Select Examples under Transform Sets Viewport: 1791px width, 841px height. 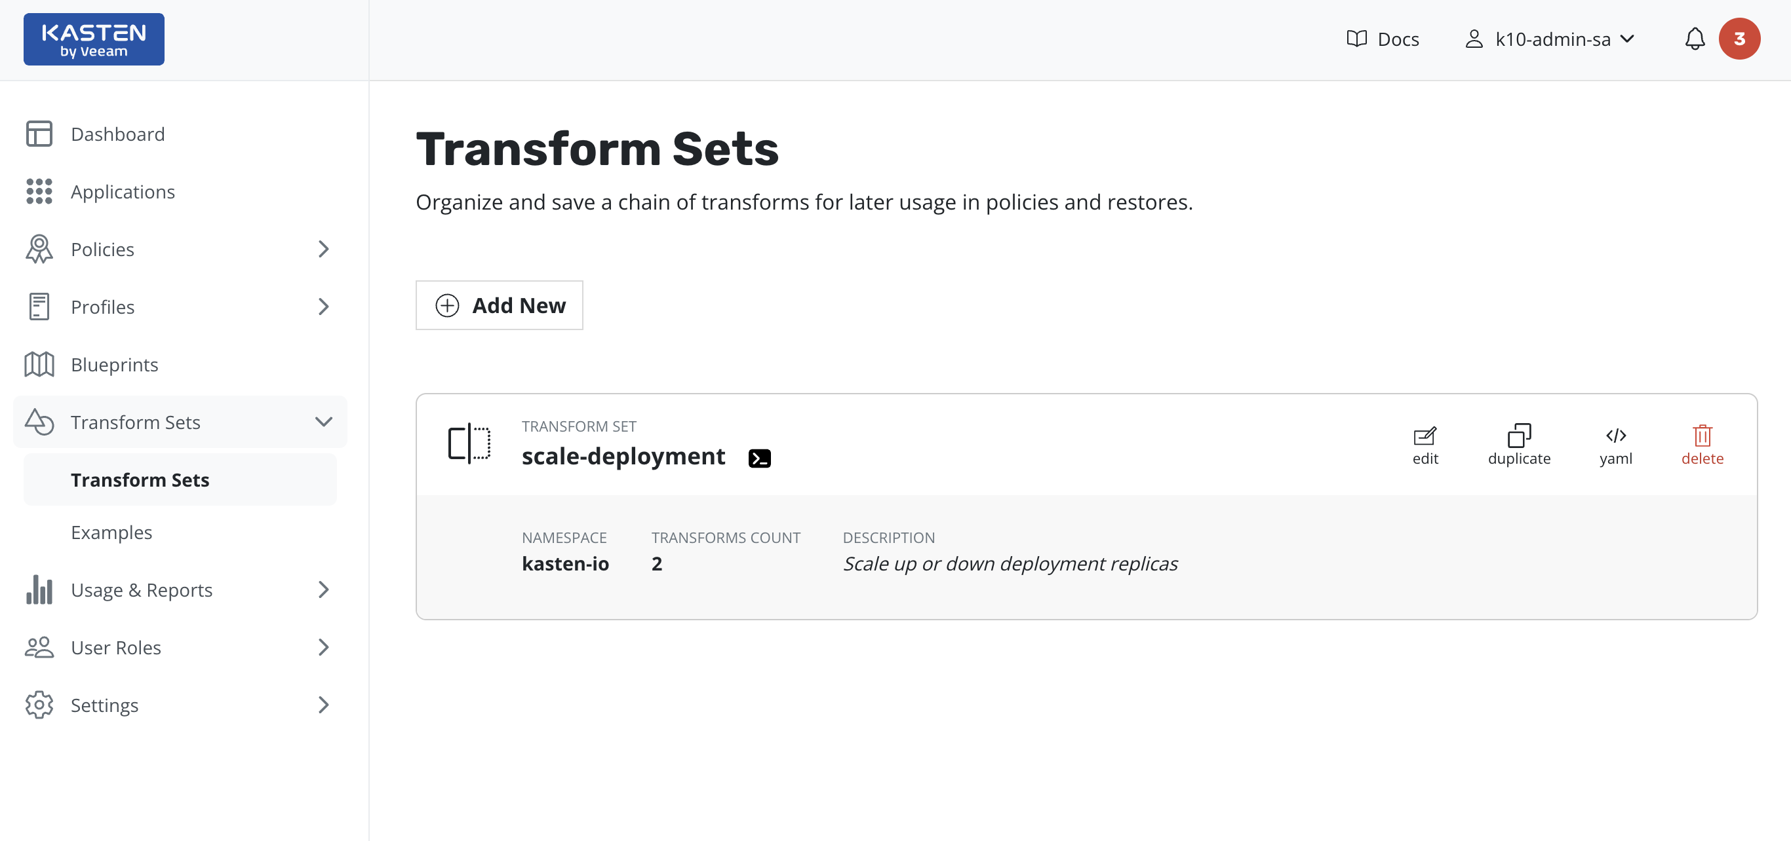(111, 533)
